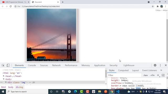Open the Memory tab

[x=86, y=65]
